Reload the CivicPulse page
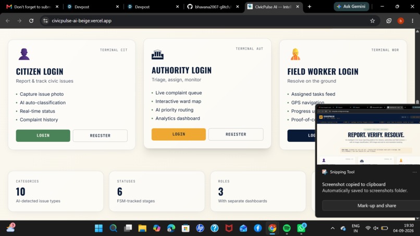 [31, 21]
